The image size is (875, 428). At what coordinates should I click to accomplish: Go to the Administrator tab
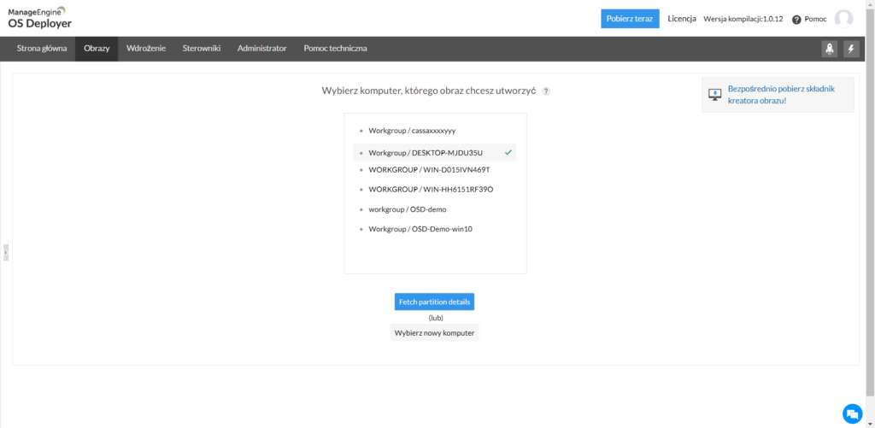[x=261, y=49]
